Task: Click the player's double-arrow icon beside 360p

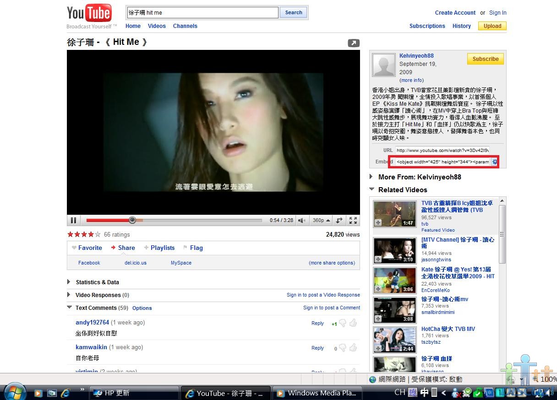Action: (339, 221)
